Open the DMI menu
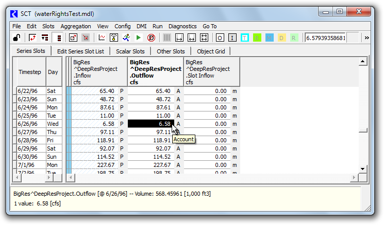 point(142,26)
